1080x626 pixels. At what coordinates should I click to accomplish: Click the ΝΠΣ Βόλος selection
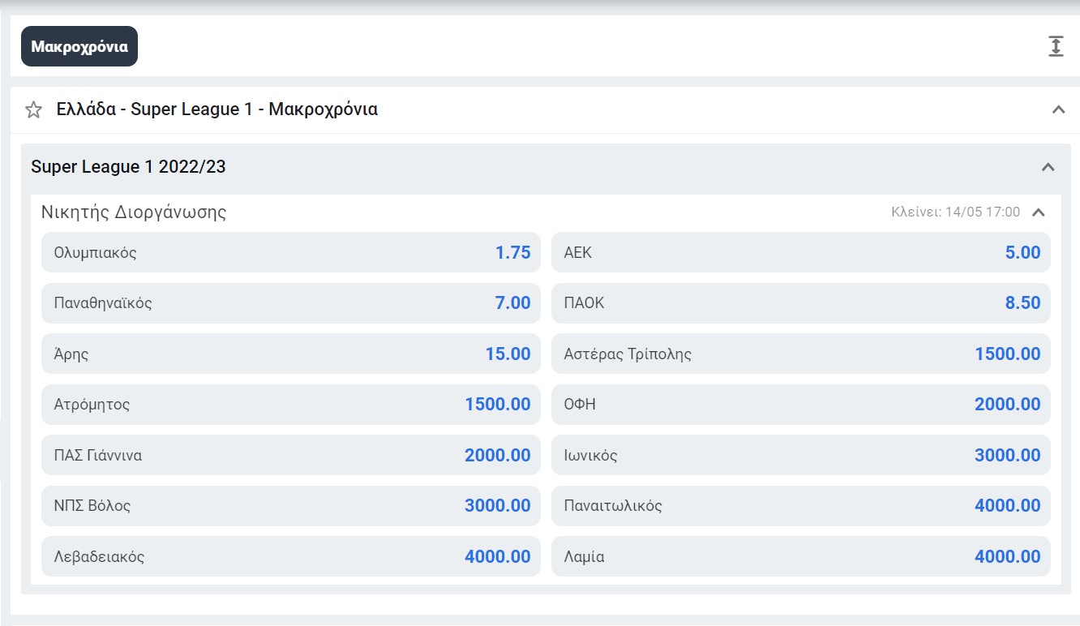291,505
